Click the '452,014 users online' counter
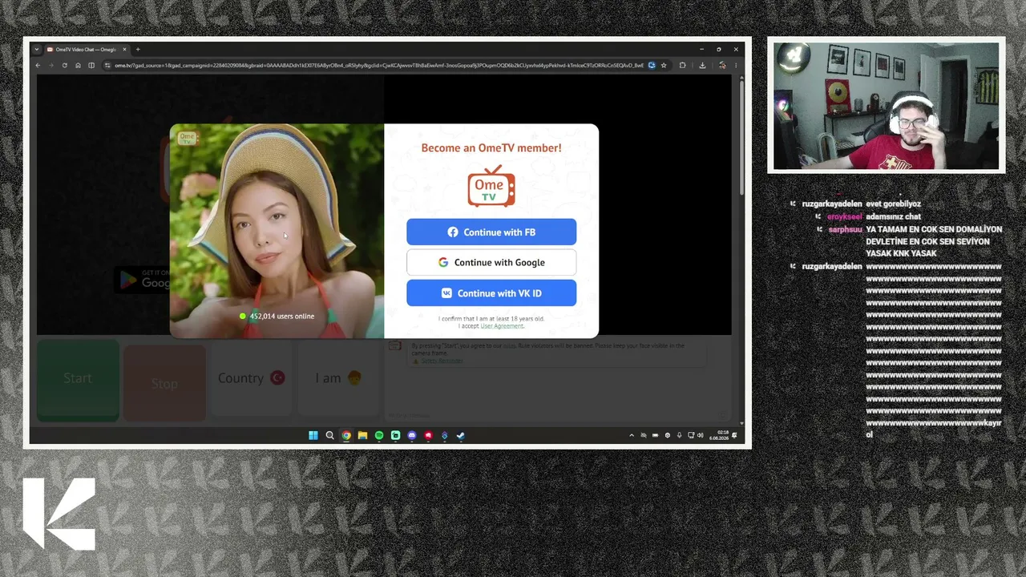Image resolution: width=1026 pixels, height=577 pixels. (277, 317)
